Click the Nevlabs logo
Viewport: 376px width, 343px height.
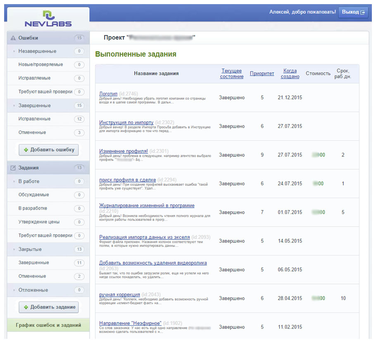(48, 19)
